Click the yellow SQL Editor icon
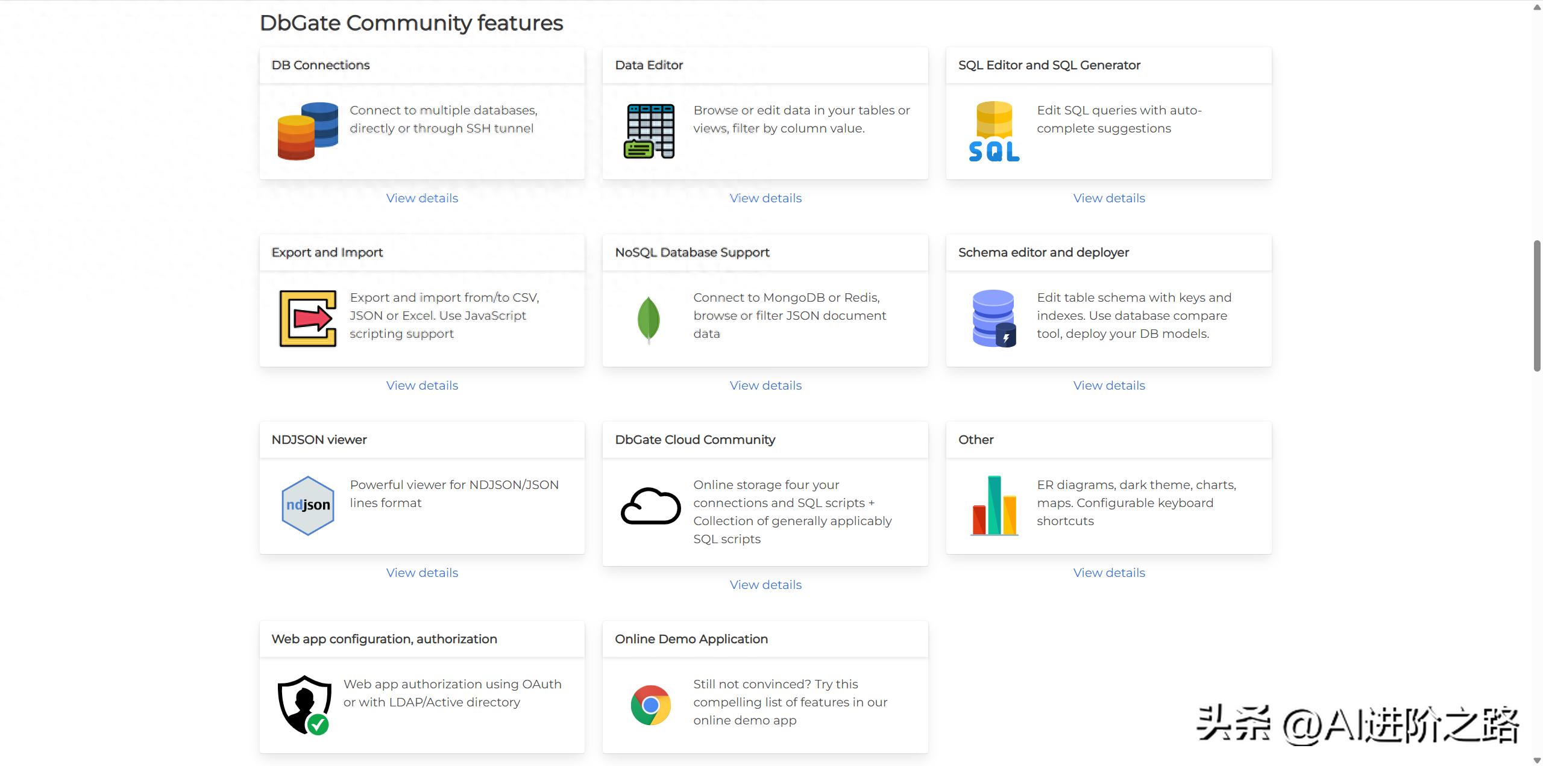1543x766 pixels. pyautogui.click(x=994, y=131)
